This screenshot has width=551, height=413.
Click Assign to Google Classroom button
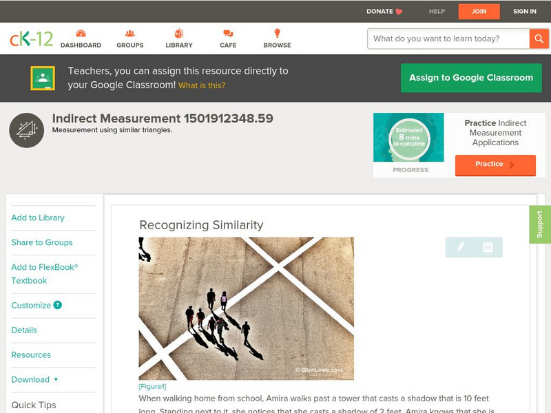pos(471,78)
